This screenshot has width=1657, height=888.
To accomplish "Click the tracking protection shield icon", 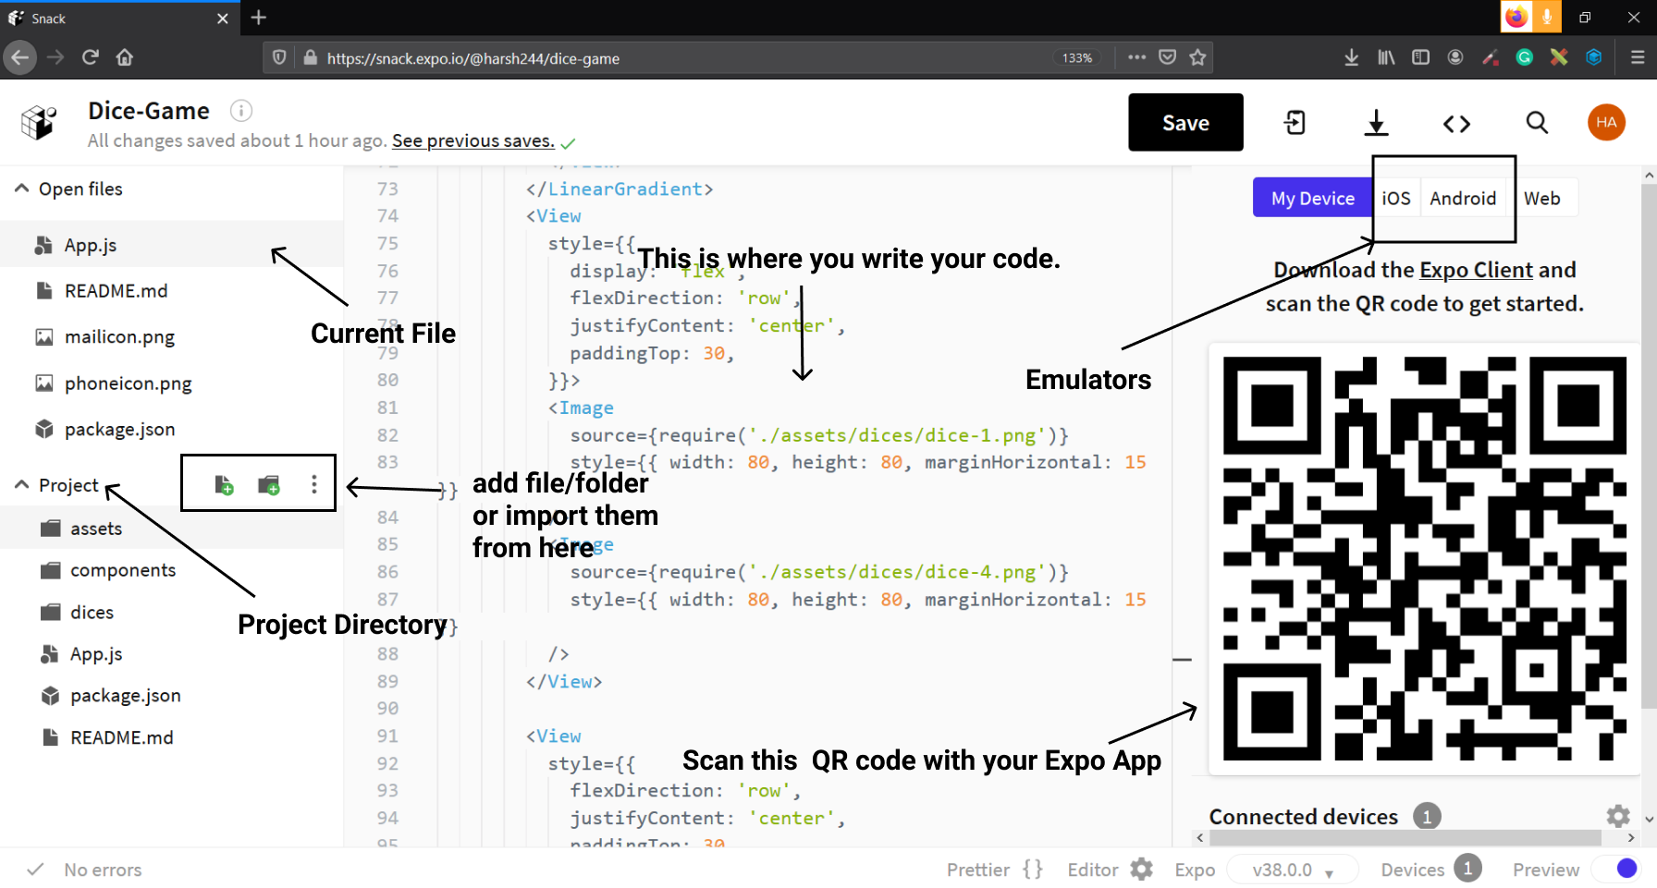I will [x=279, y=57].
